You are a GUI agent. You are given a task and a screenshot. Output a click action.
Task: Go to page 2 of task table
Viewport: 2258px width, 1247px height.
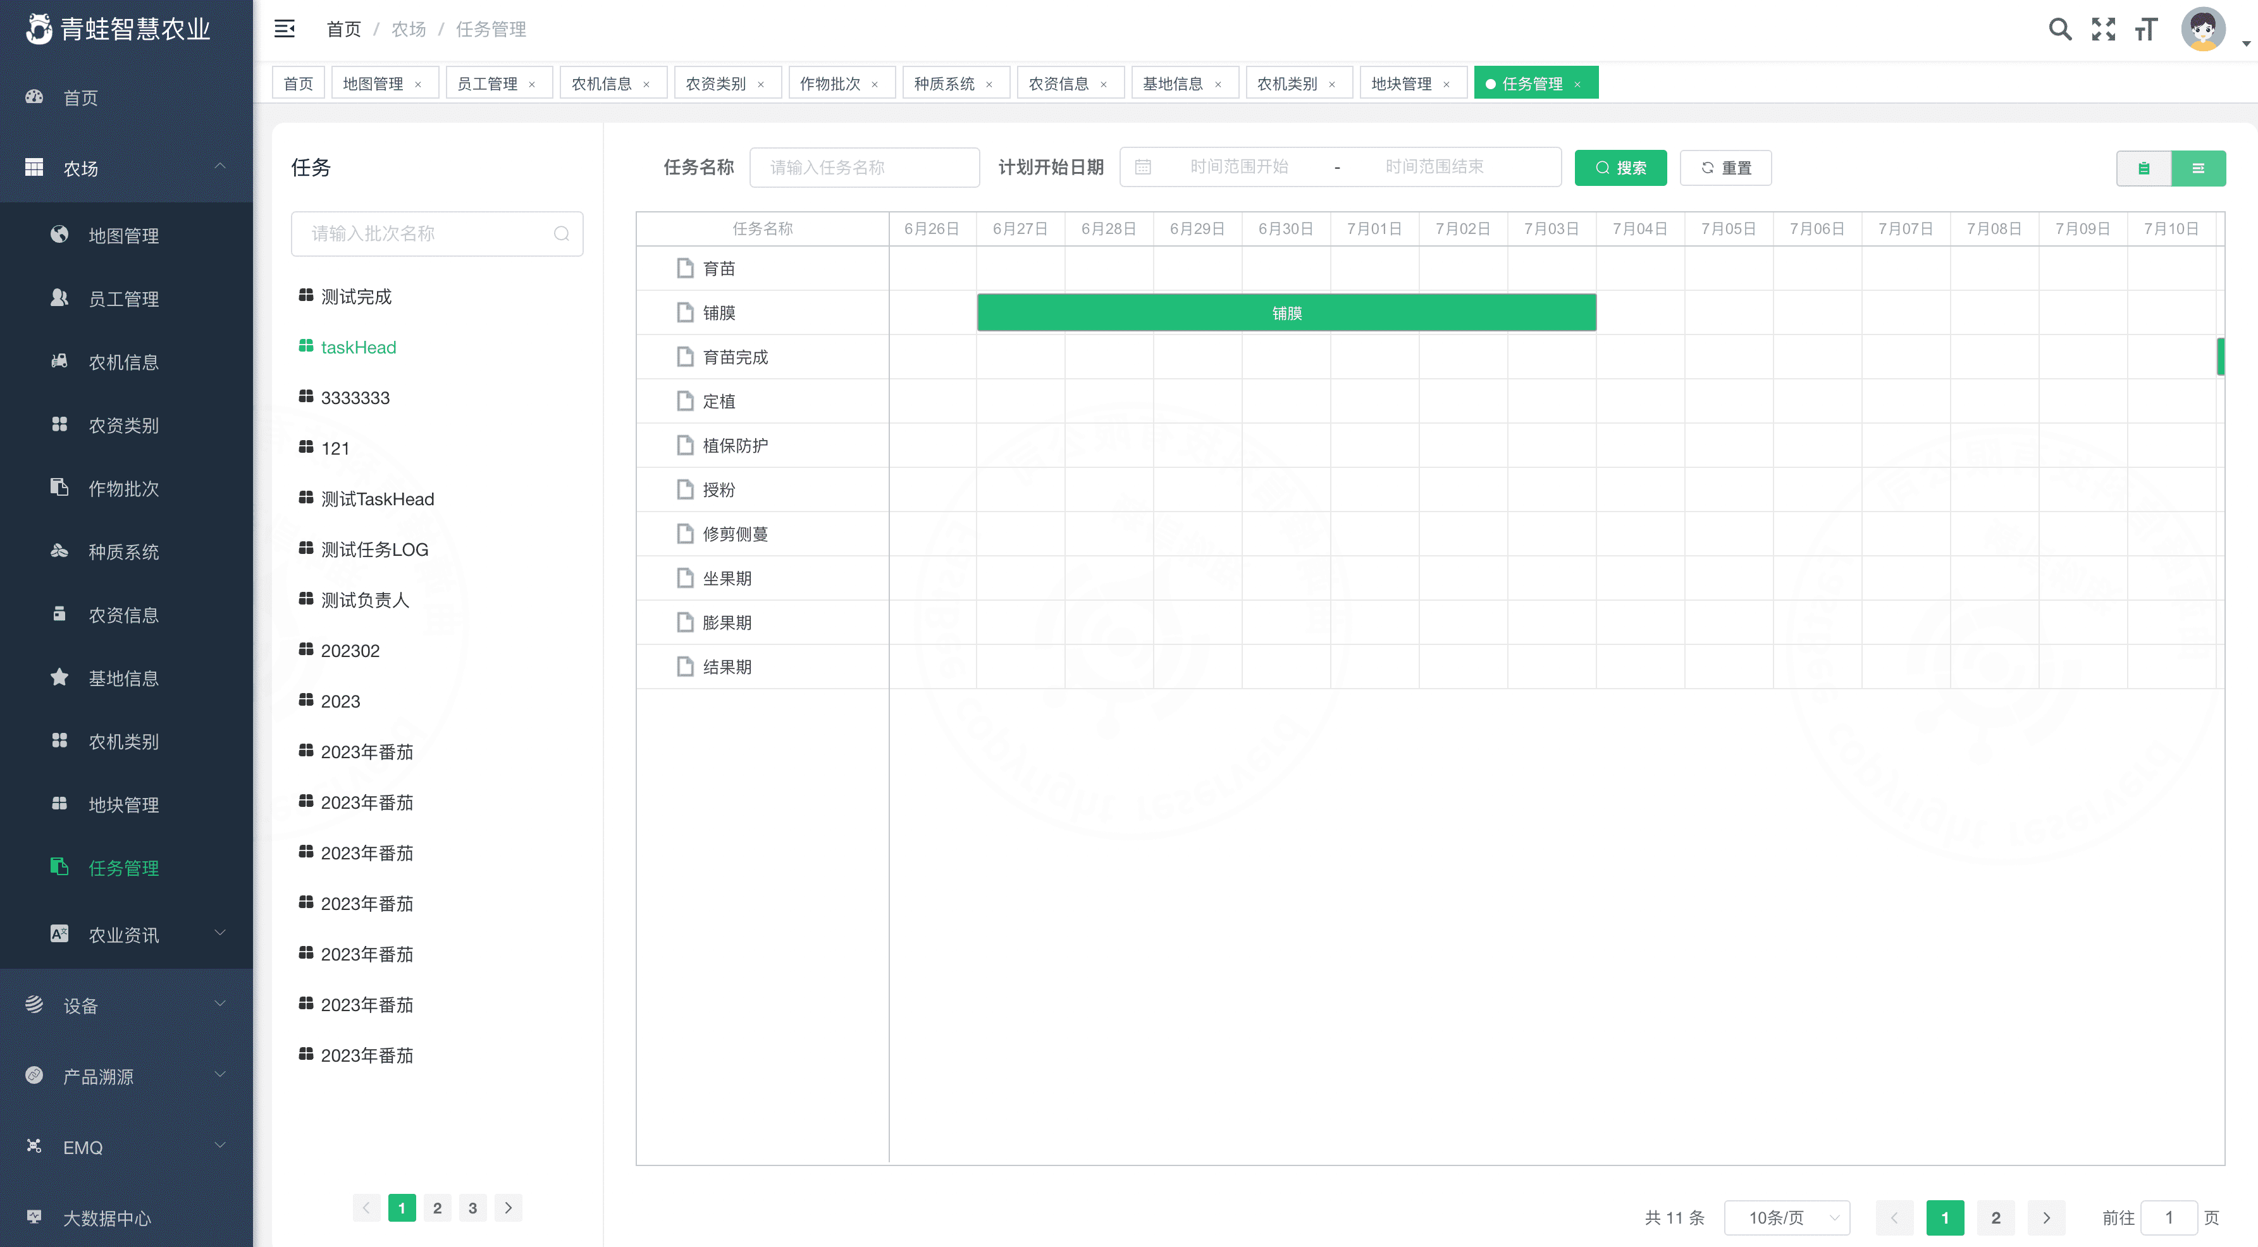[x=1996, y=1217]
